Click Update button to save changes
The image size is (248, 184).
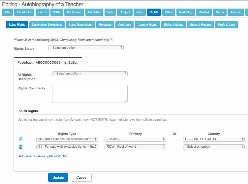[x=58, y=177]
